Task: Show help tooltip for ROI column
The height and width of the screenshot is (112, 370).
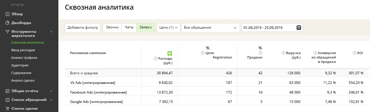Action: click(354, 53)
